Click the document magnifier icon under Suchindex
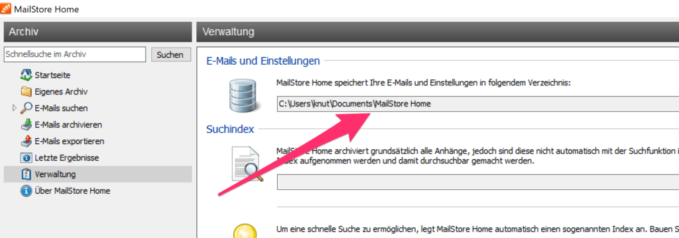Screen dimensions: 679x238 coord(247,165)
